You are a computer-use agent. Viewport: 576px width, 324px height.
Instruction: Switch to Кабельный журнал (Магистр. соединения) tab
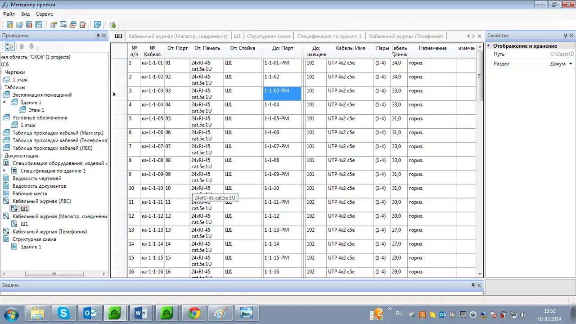[178, 36]
